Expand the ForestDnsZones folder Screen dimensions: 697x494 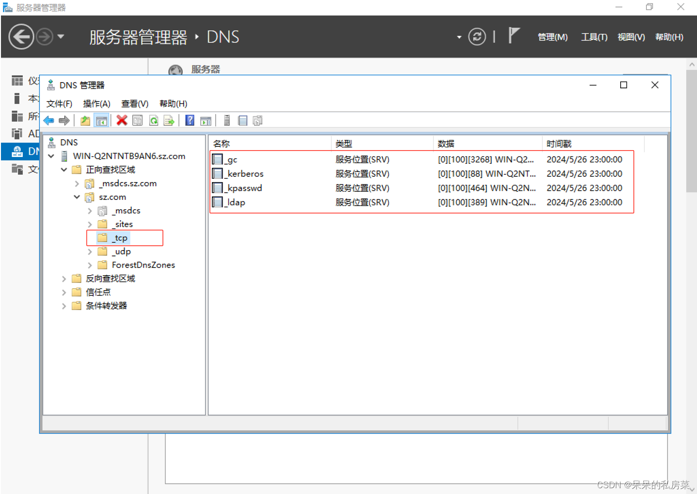(x=90, y=265)
